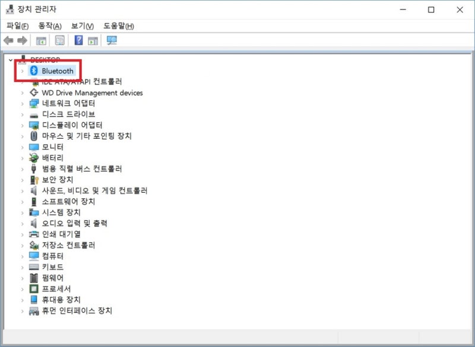Click the 인쇄 대기열 printer icon
The width and height of the screenshot is (475, 347).
[34, 234]
